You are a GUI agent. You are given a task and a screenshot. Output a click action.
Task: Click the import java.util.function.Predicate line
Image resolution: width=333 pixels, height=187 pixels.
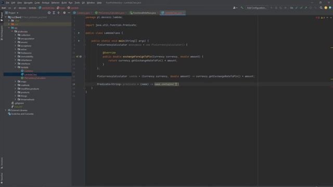point(111,25)
